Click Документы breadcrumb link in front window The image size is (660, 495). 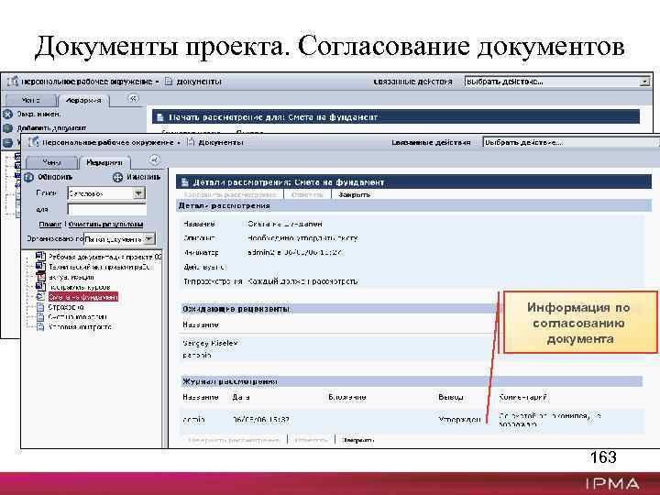pos(221,143)
